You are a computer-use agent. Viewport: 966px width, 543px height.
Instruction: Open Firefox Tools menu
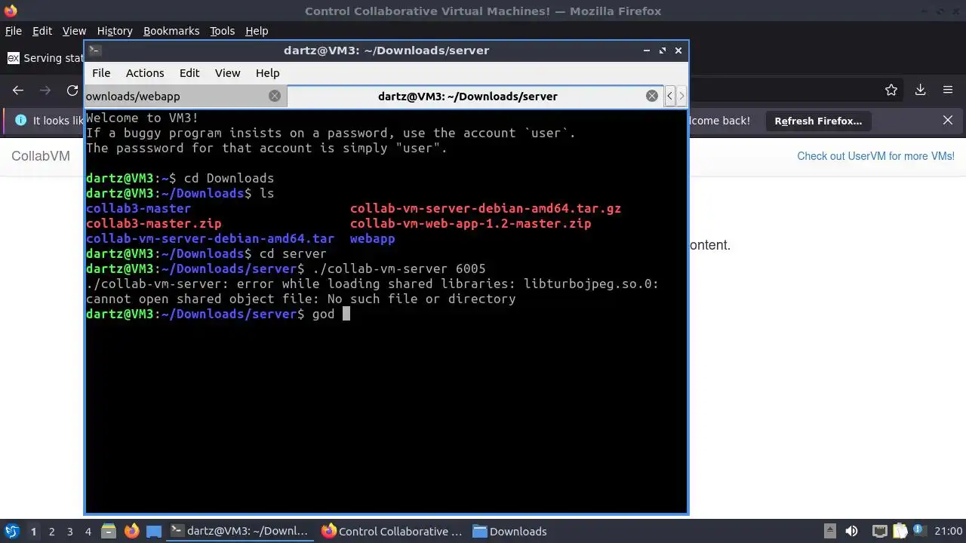click(222, 31)
